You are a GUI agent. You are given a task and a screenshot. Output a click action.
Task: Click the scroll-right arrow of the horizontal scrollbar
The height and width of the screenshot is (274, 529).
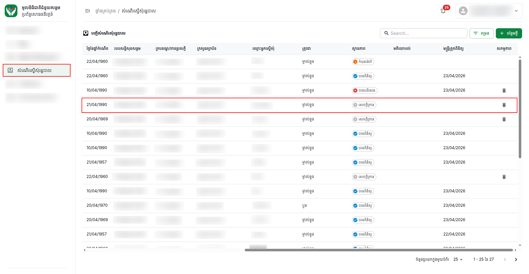(x=515, y=250)
